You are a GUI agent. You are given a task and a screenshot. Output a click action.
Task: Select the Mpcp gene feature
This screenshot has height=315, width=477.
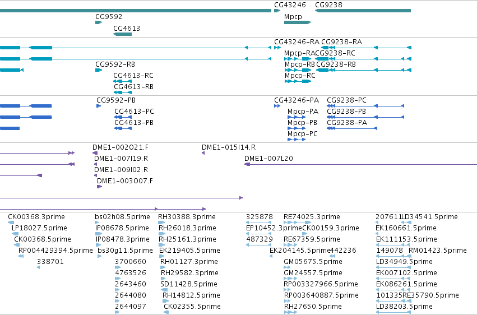point(298,22)
